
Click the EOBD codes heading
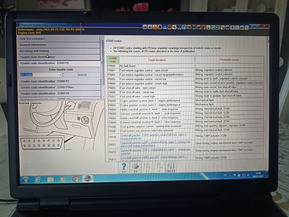tap(114, 41)
